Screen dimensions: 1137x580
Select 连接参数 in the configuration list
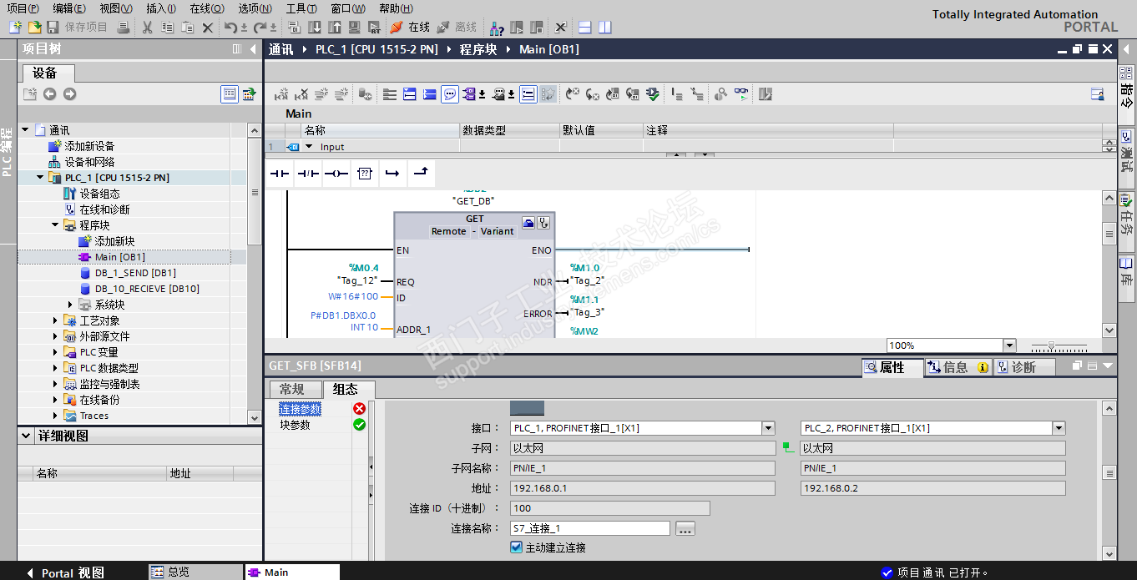pyautogui.click(x=300, y=409)
